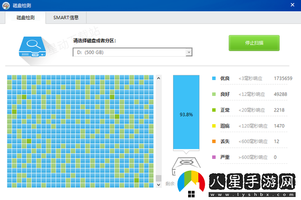301x200 pixels.
Task: Click the scrollbar thumb beside block map
Action: tap(159, 178)
